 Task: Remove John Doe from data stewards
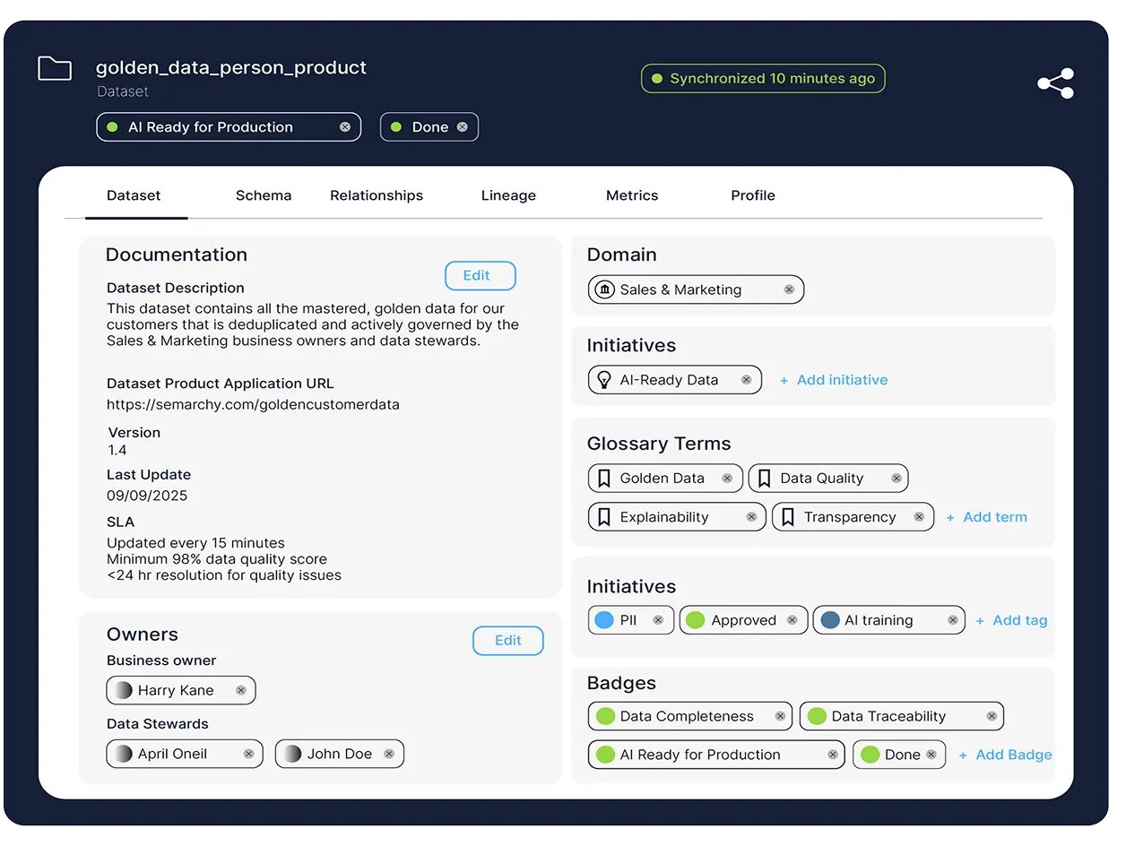389,754
